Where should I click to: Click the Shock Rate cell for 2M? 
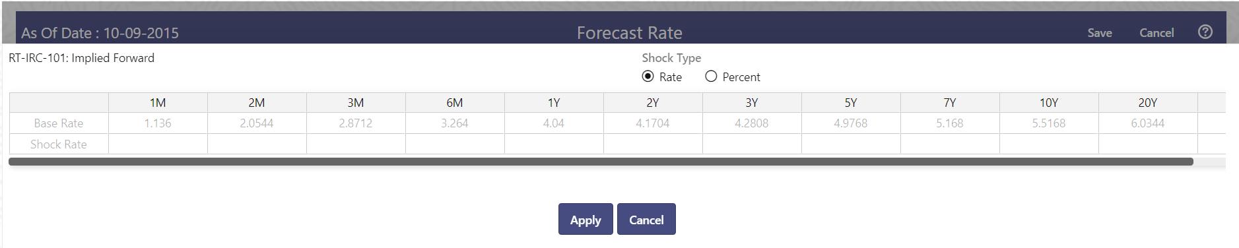pos(257,144)
